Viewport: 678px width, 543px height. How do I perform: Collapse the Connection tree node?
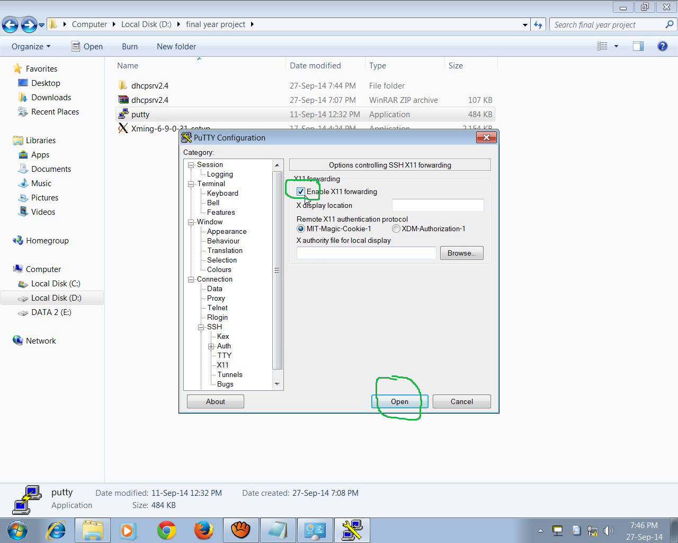click(191, 279)
